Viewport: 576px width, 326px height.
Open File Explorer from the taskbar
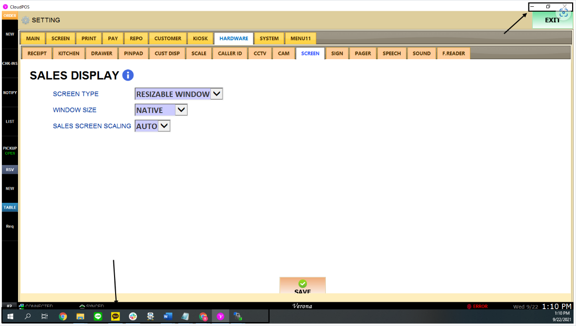tap(81, 316)
